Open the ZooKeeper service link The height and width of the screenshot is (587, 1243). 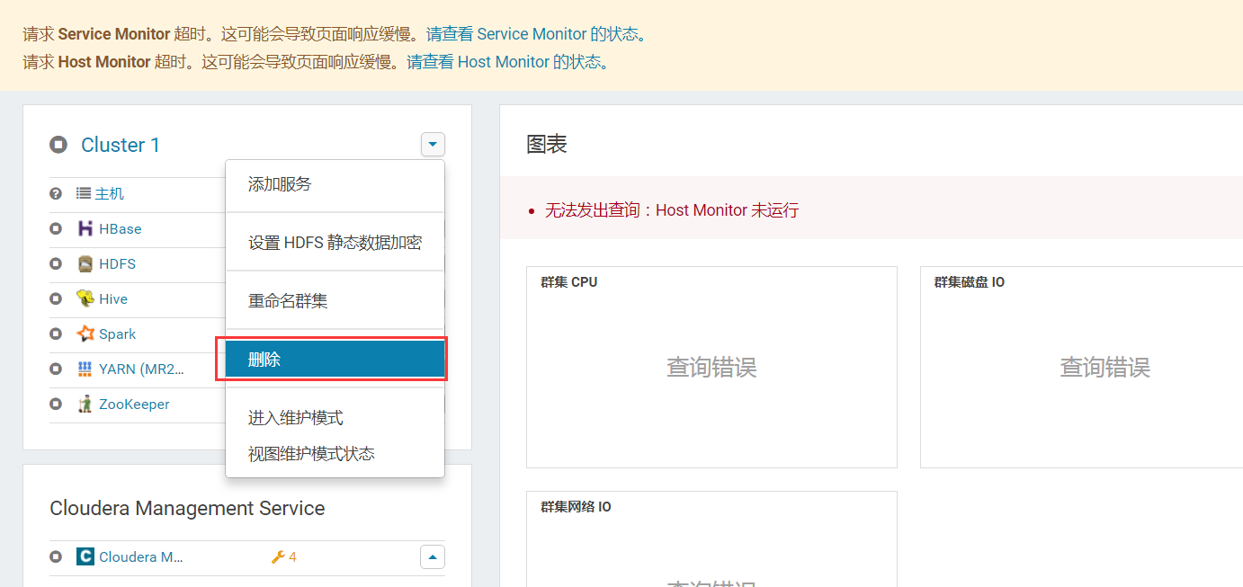click(x=134, y=405)
